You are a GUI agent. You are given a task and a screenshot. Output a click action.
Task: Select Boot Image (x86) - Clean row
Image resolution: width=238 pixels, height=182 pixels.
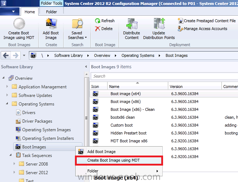pos(164,109)
